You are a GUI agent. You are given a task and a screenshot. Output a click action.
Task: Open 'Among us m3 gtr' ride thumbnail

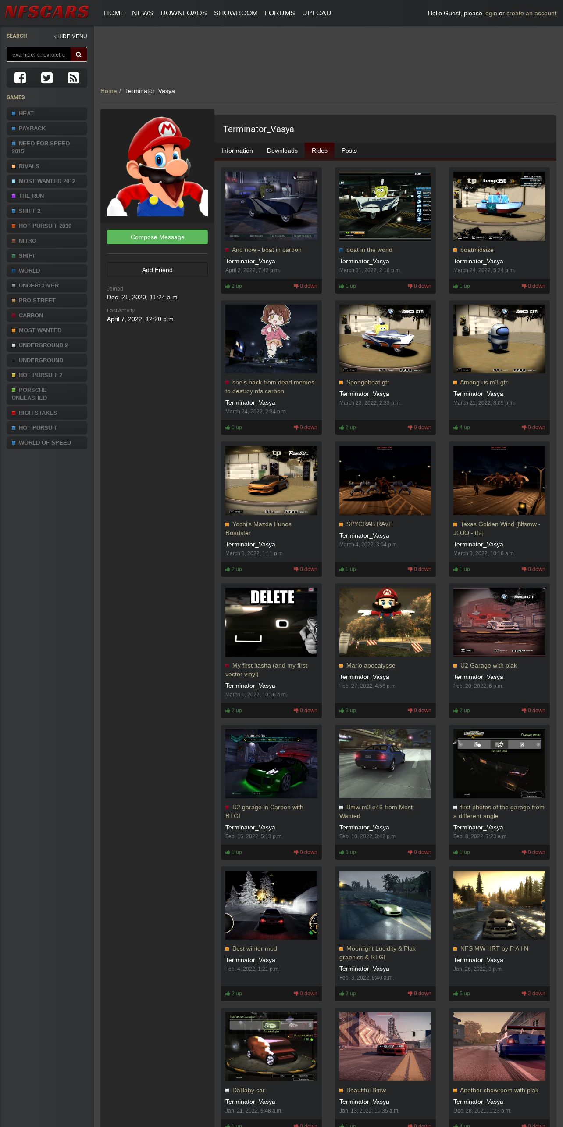(499, 339)
